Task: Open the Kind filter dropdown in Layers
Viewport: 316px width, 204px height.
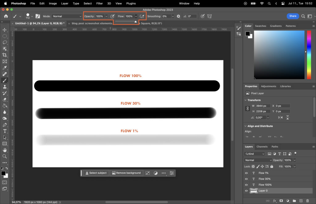Action: click(x=254, y=154)
